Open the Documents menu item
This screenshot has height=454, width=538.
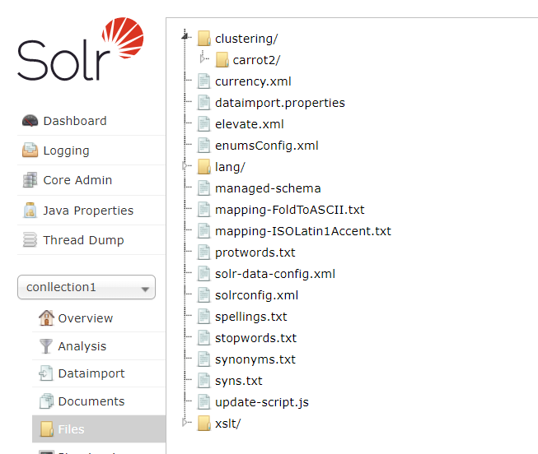coord(91,401)
